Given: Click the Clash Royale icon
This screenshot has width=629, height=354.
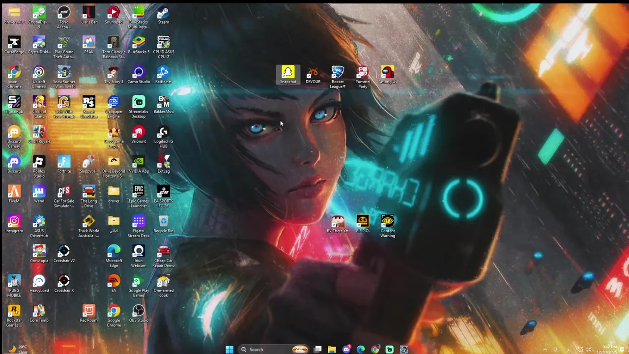Looking at the screenshot, I should point(39,135).
